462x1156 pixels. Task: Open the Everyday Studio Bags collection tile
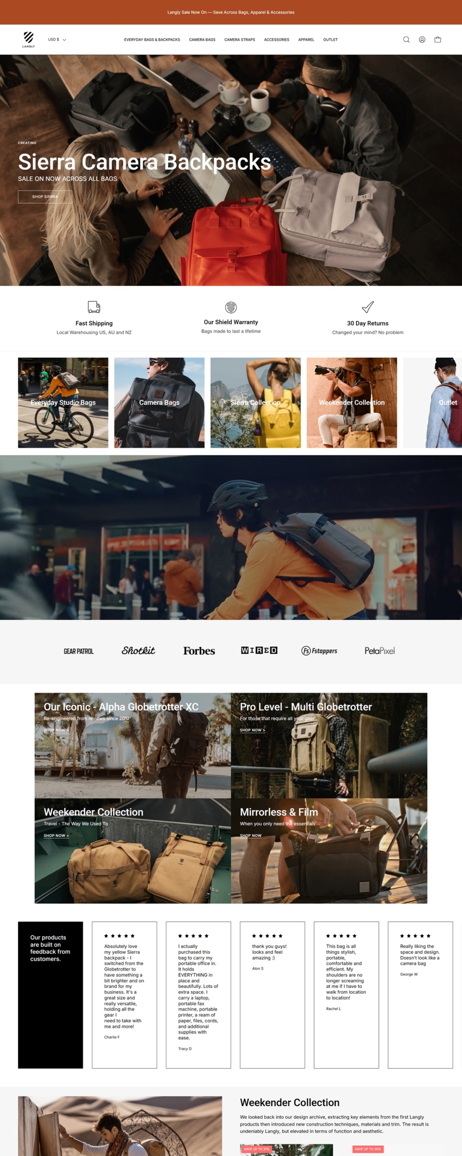click(63, 403)
